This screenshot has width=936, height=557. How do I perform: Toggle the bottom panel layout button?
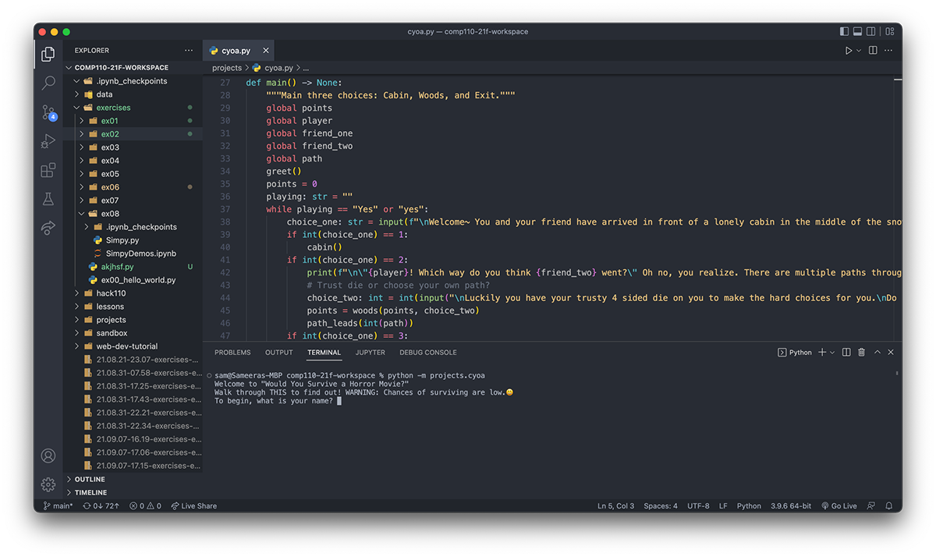point(857,32)
